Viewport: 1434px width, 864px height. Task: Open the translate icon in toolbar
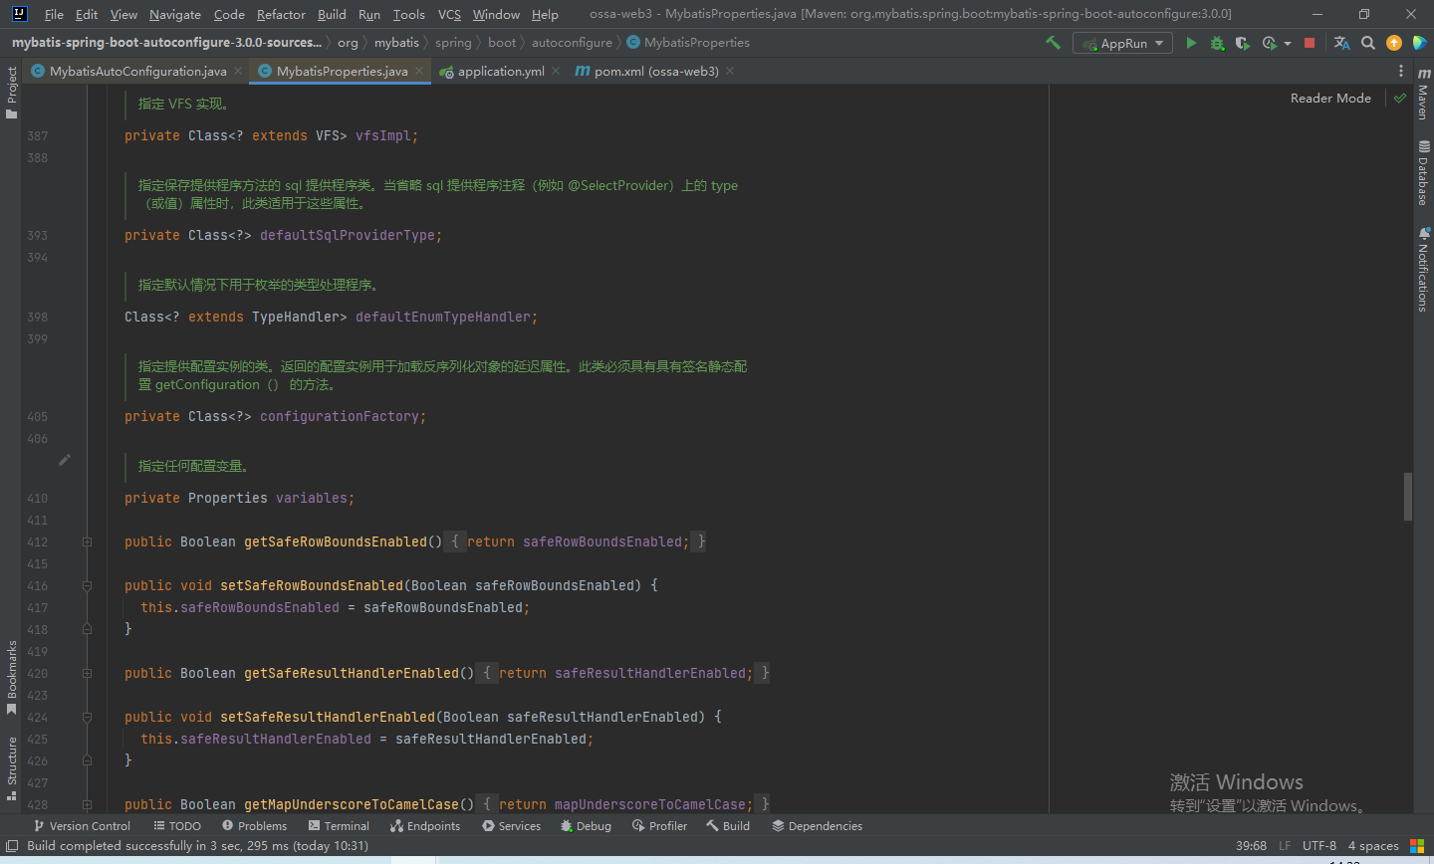pyautogui.click(x=1341, y=43)
